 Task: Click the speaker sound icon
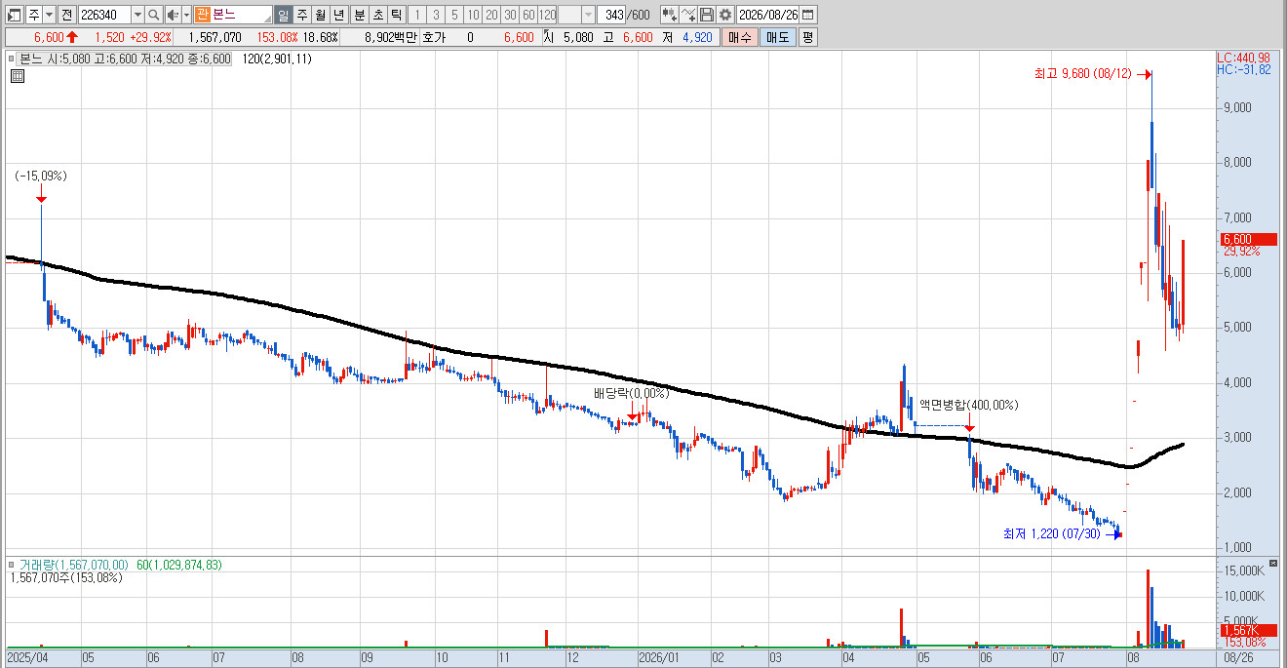point(172,15)
